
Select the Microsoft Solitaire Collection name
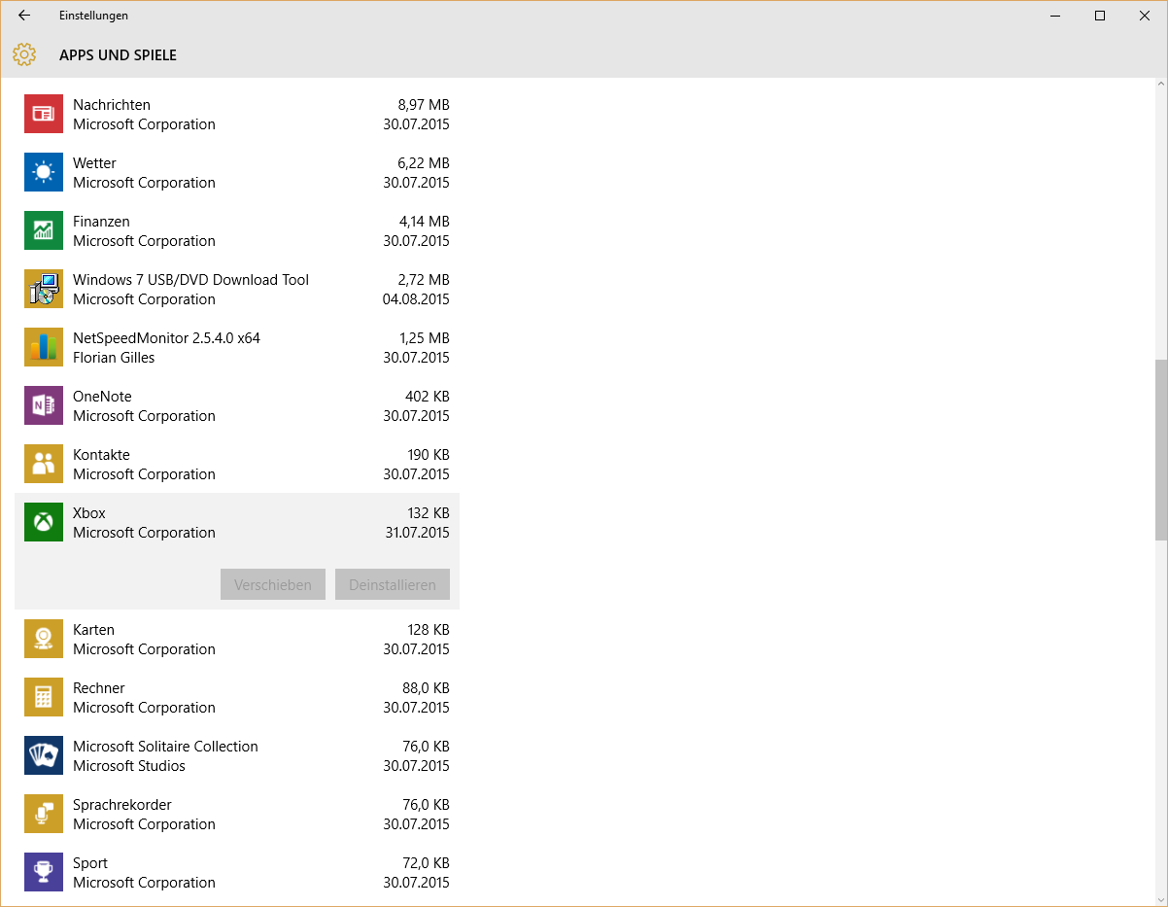click(x=165, y=747)
